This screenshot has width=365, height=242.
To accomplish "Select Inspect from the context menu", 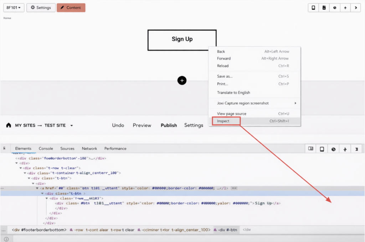I will point(223,121).
